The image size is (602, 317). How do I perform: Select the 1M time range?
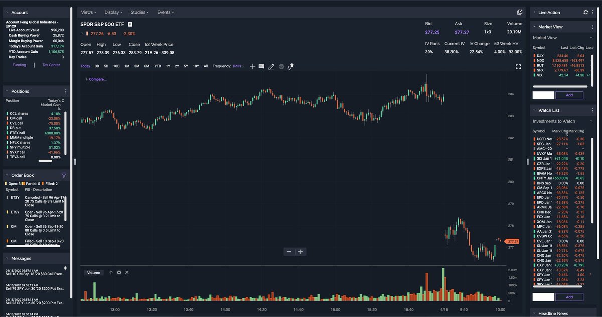click(127, 66)
